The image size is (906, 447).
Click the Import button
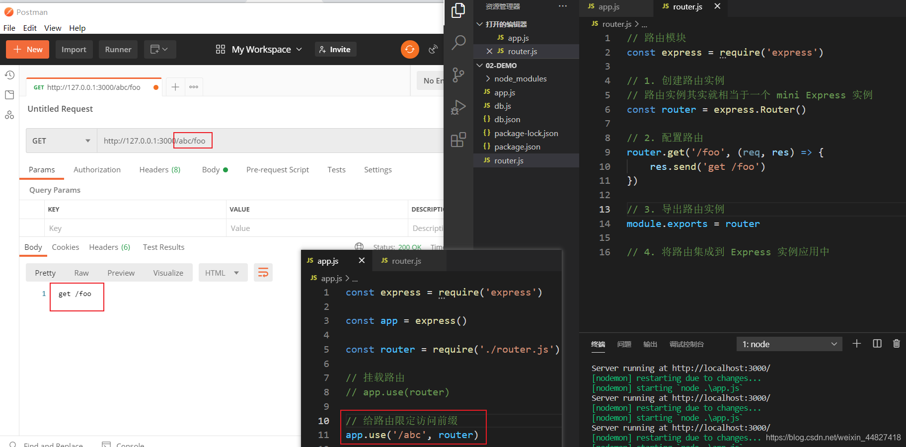tap(74, 49)
